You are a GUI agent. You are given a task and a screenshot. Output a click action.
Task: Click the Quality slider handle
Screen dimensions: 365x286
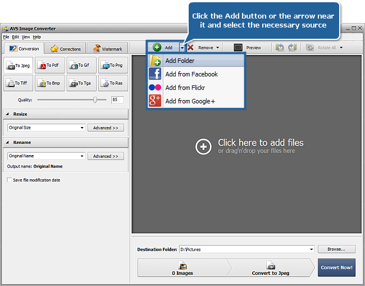95,100
